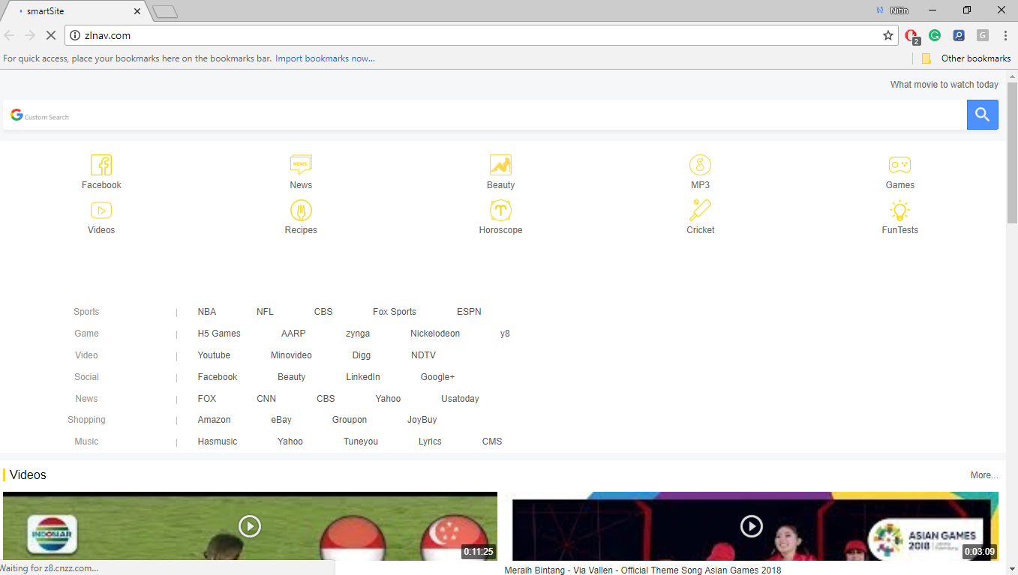
Task: Open the blue search extension icon
Action: pyautogui.click(x=959, y=35)
